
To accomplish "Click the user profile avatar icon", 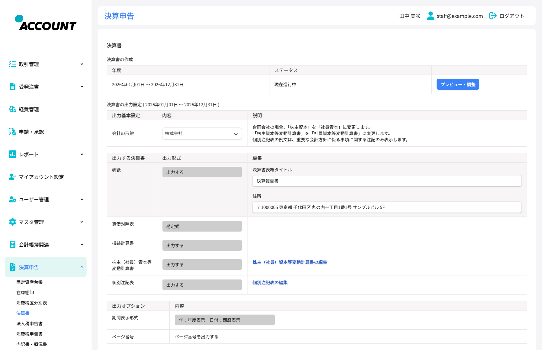I will (x=430, y=16).
